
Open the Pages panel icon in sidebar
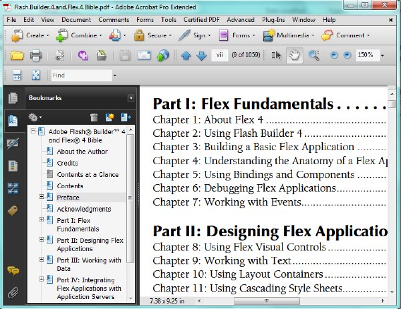click(x=13, y=98)
